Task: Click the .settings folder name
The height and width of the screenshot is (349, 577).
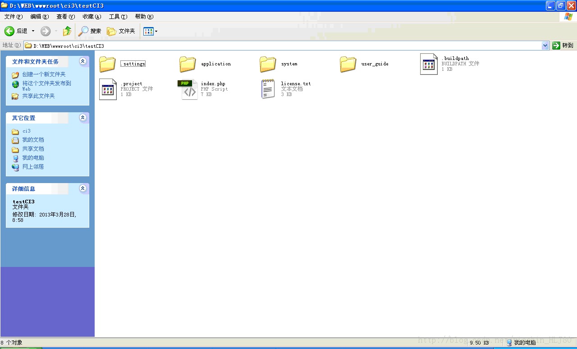Action: (x=133, y=64)
